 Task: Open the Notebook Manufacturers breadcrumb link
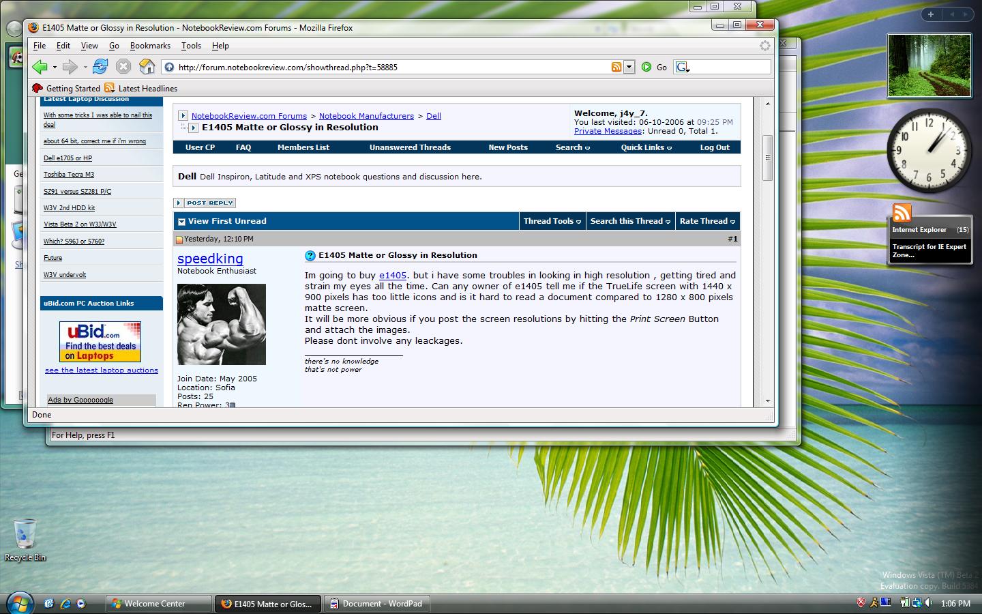(366, 116)
